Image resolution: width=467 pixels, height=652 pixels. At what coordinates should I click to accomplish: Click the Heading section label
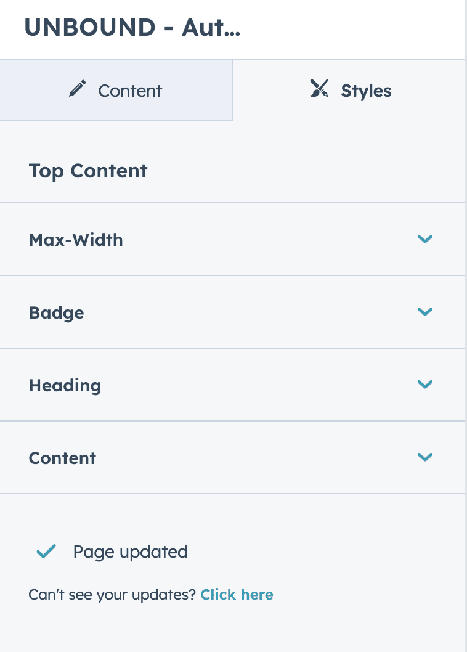pos(65,385)
